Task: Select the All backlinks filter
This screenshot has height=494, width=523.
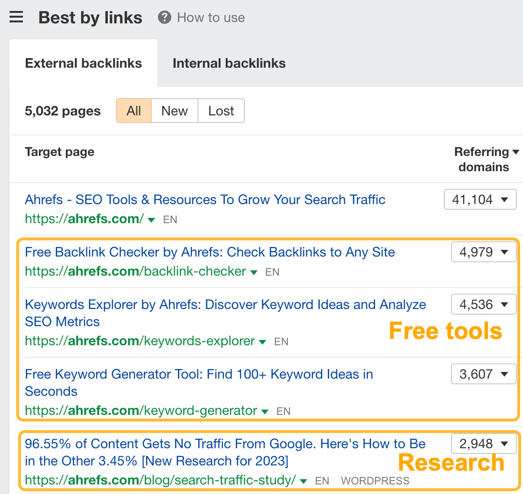Action: (x=134, y=111)
